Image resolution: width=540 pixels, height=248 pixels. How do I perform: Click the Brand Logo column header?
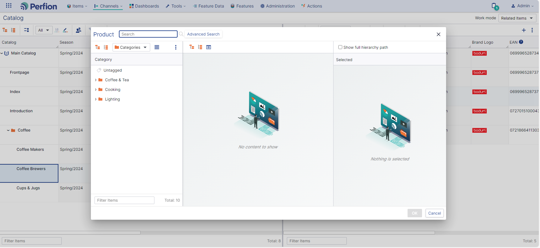[483, 42]
